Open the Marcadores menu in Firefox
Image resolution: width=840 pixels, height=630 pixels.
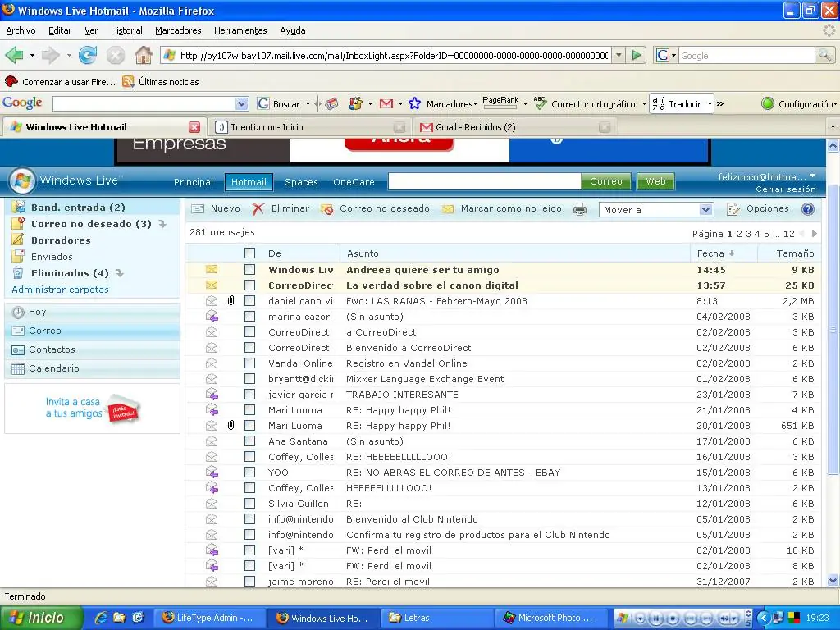click(x=178, y=30)
